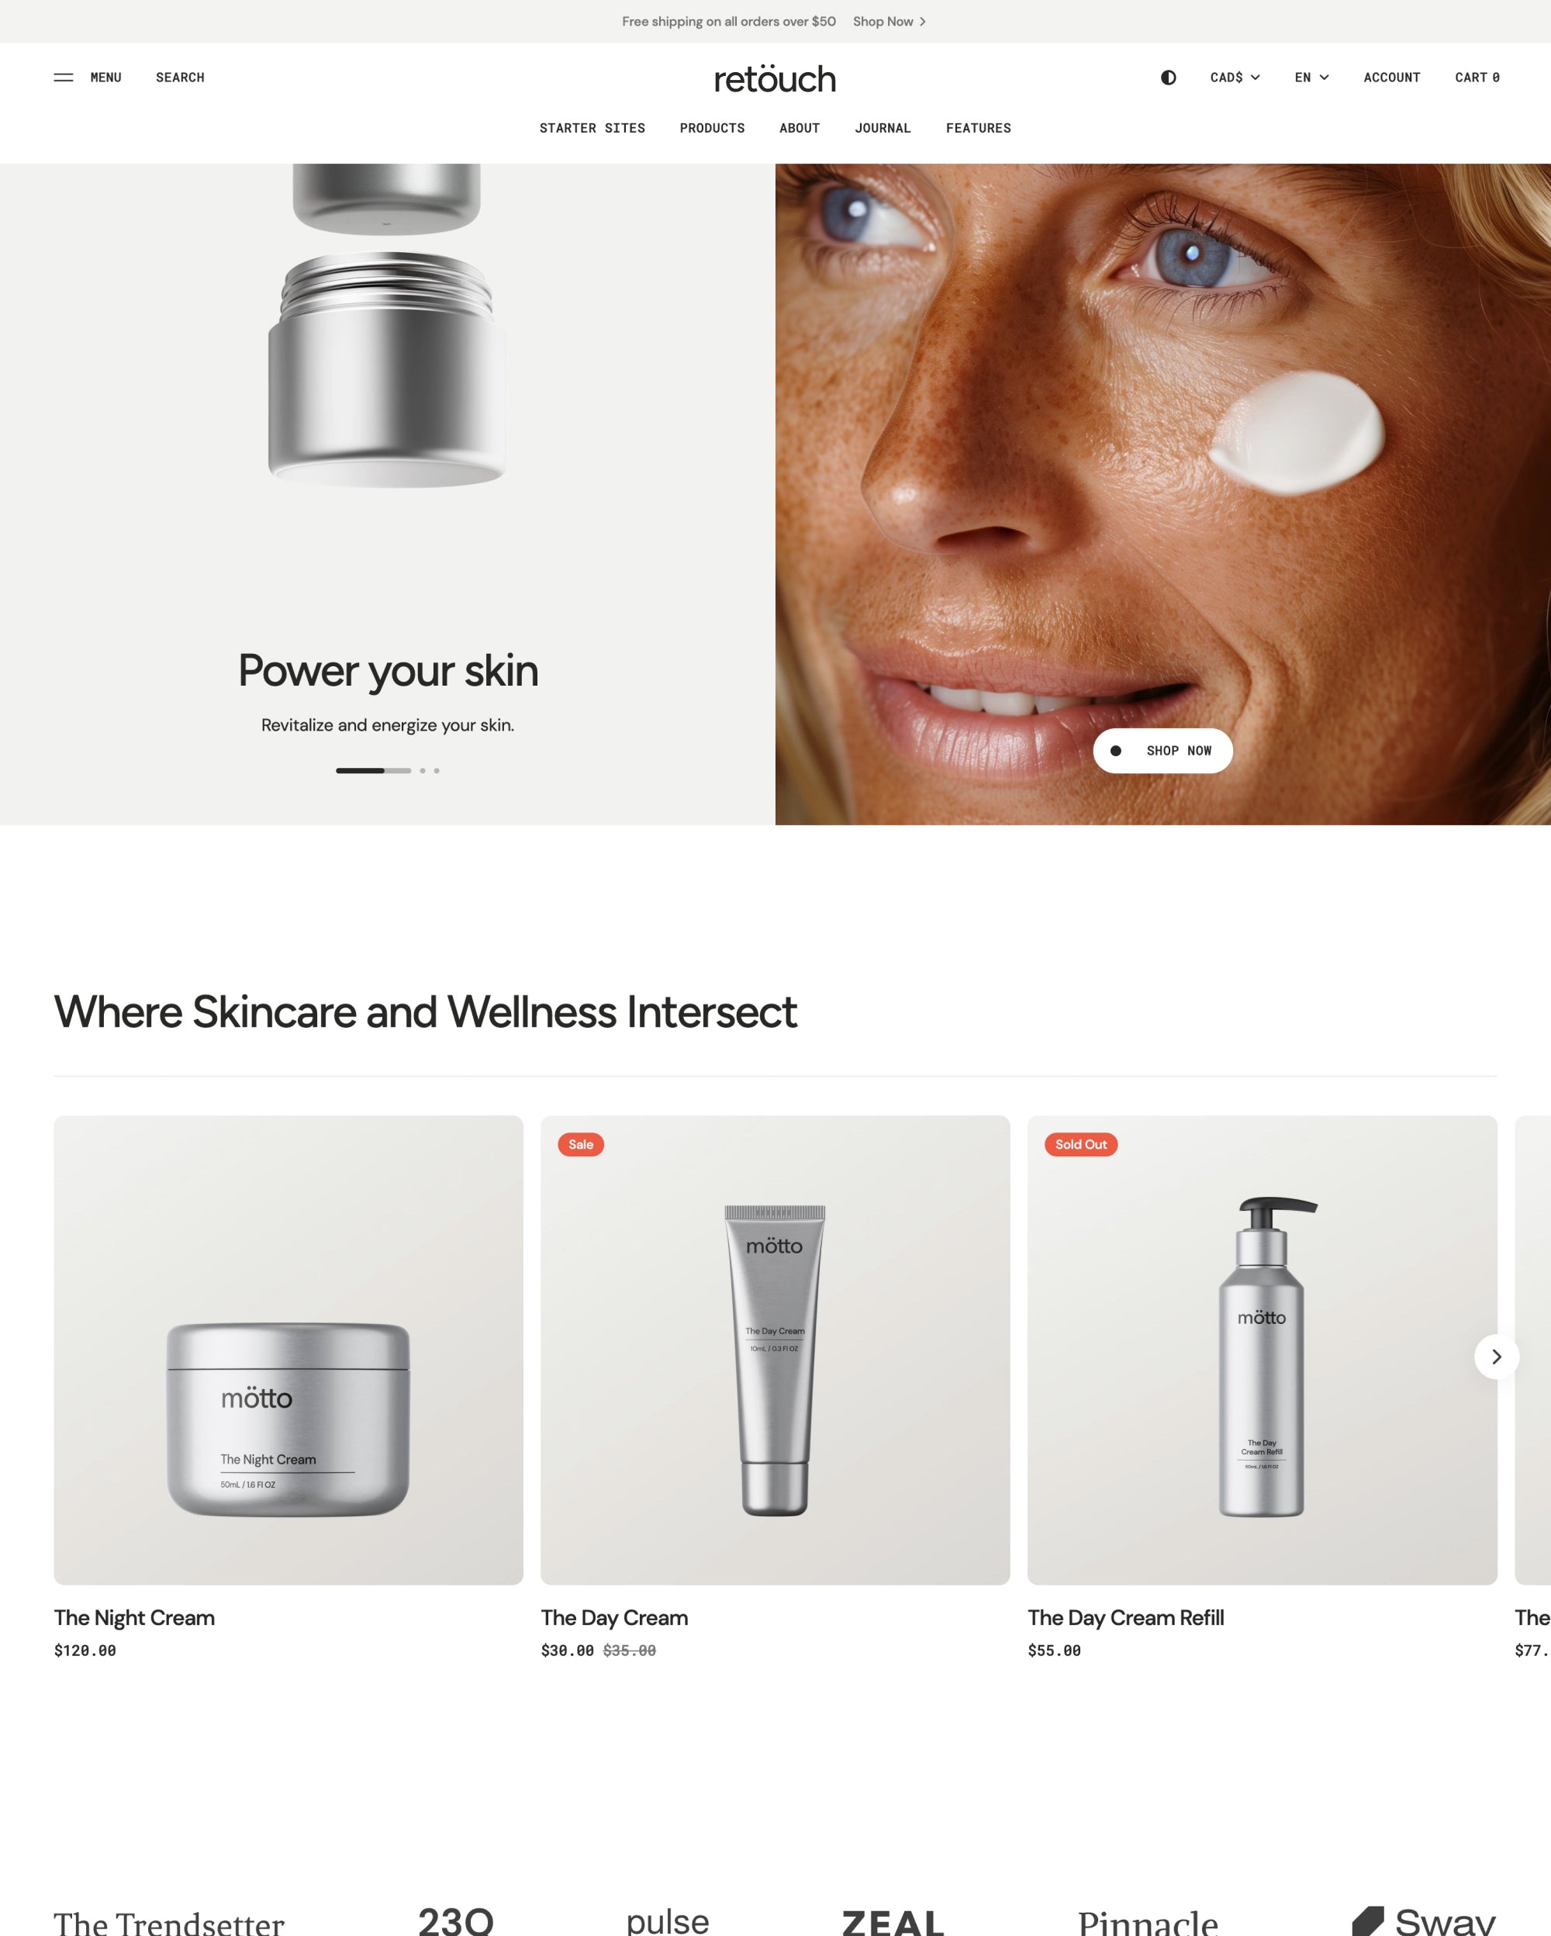
Task: Toggle the dark mode contrast icon
Action: point(1168,78)
